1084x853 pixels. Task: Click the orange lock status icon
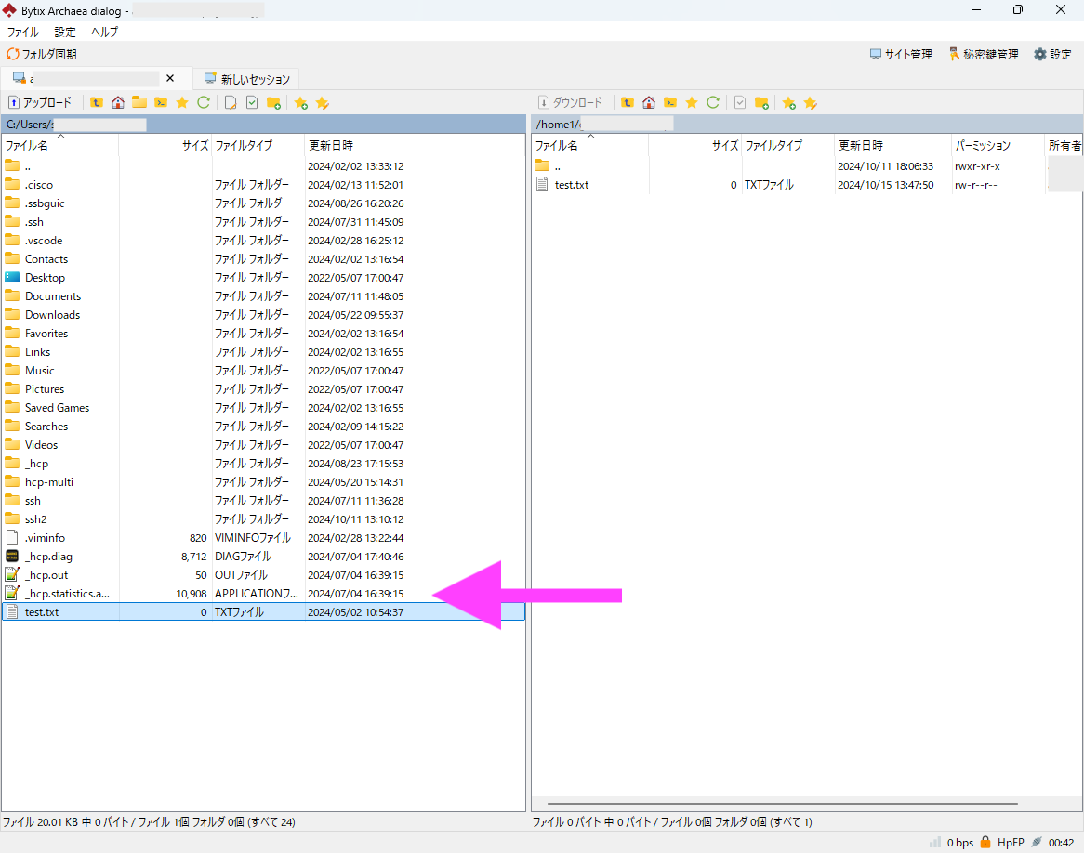(985, 843)
